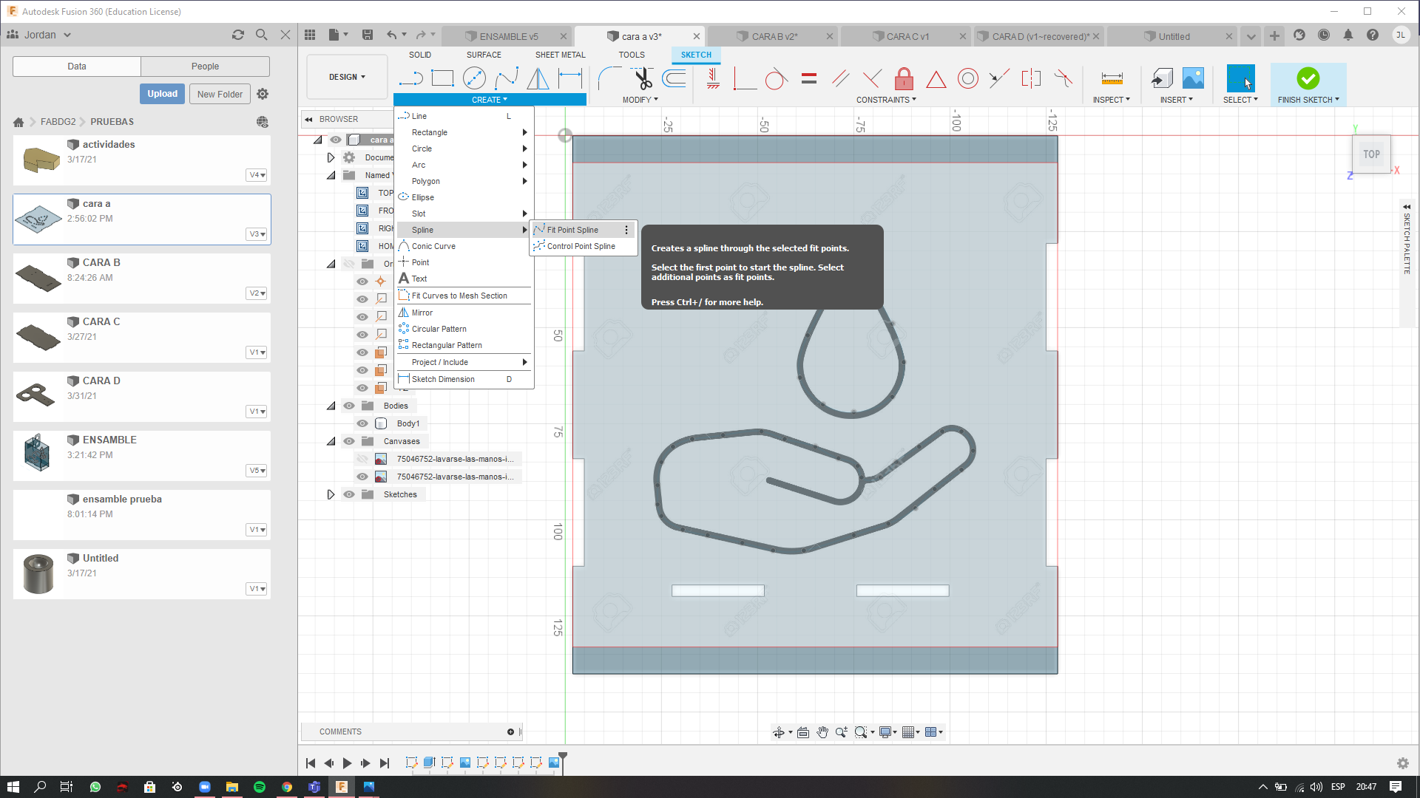Click the Insert Canvas image icon
This screenshot has height=798, width=1420.
[x=1193, y=78]
